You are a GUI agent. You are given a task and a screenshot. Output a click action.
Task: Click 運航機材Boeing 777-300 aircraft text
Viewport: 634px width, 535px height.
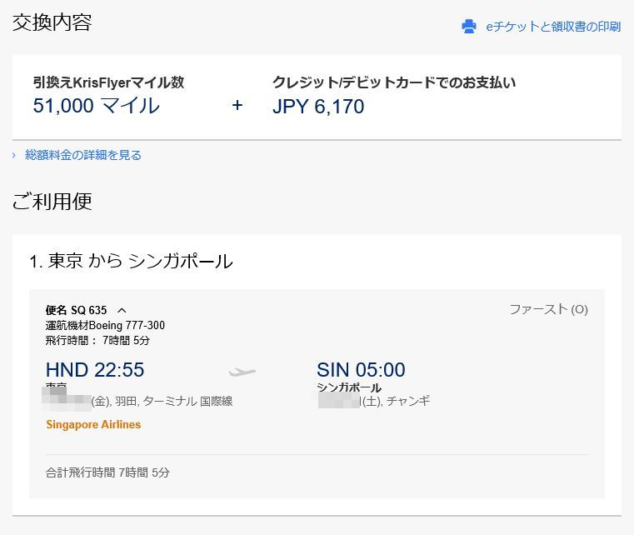pyautogui.click(x=105, y=325)
